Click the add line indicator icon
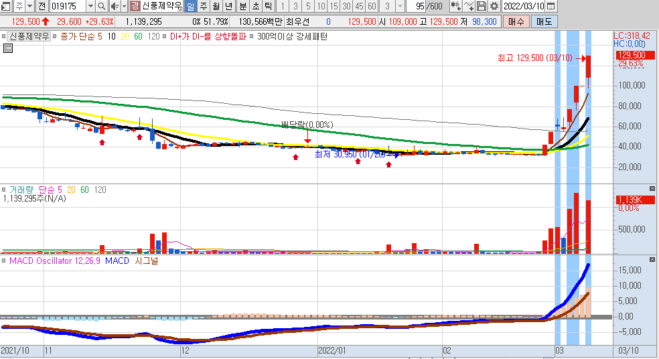The height and width of the screenshot is (359, 659). 469,6
